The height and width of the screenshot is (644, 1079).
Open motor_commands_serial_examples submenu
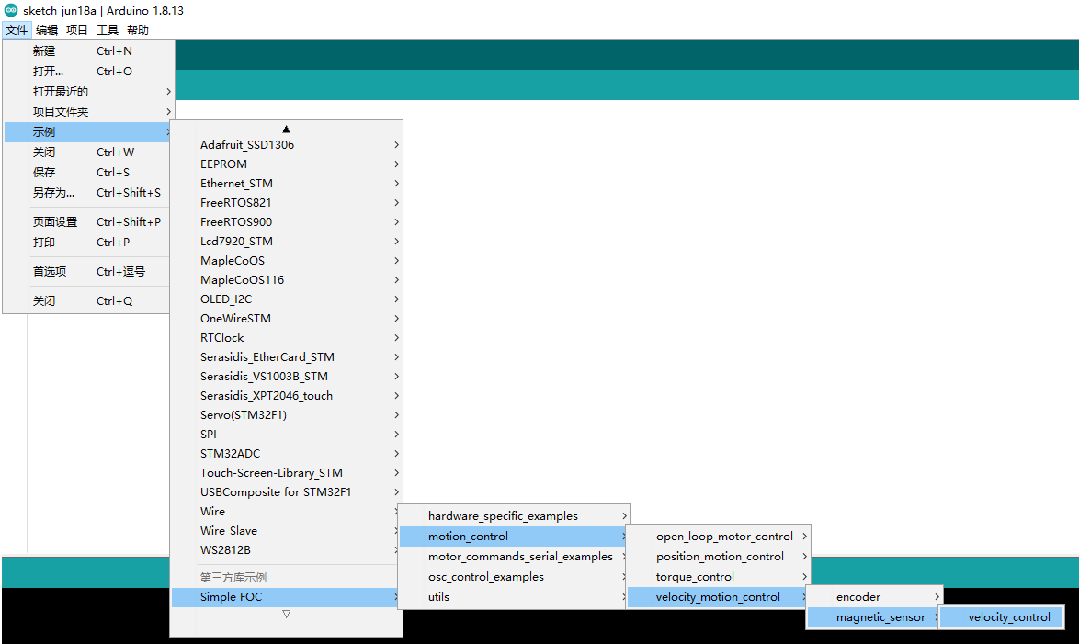(x=513, y=556)
